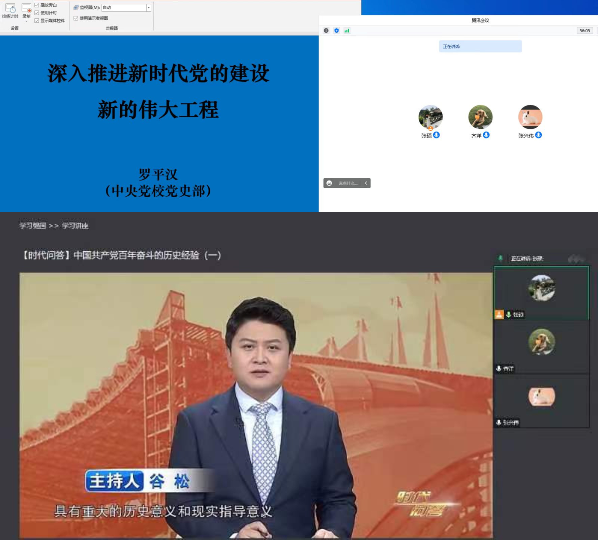The height and width of the screenshot is (540, 598).
Task: Click the video title 中国共产党百年奋斗的历史经验
Action: pyautogui.click(x=121, y=255)
